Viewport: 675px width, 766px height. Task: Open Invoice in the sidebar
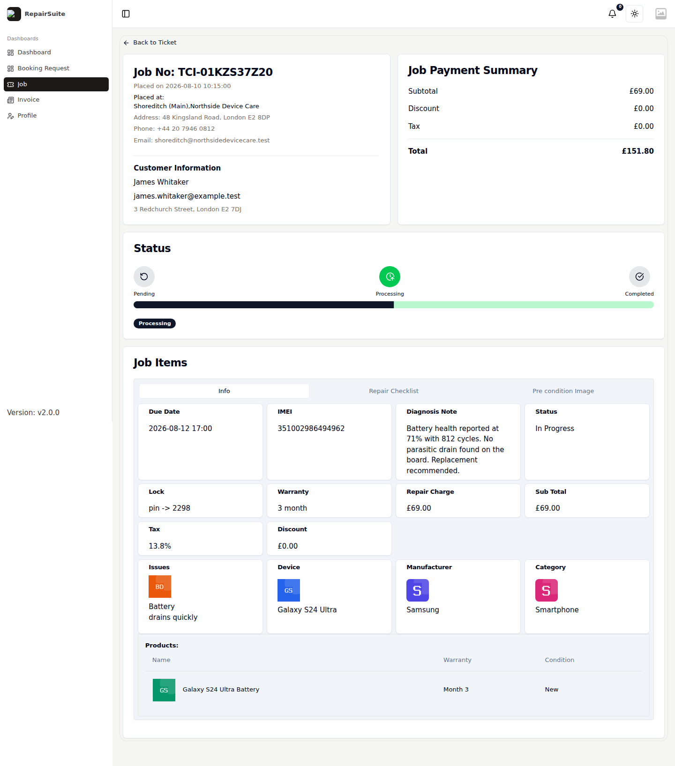tap(56, 100)
